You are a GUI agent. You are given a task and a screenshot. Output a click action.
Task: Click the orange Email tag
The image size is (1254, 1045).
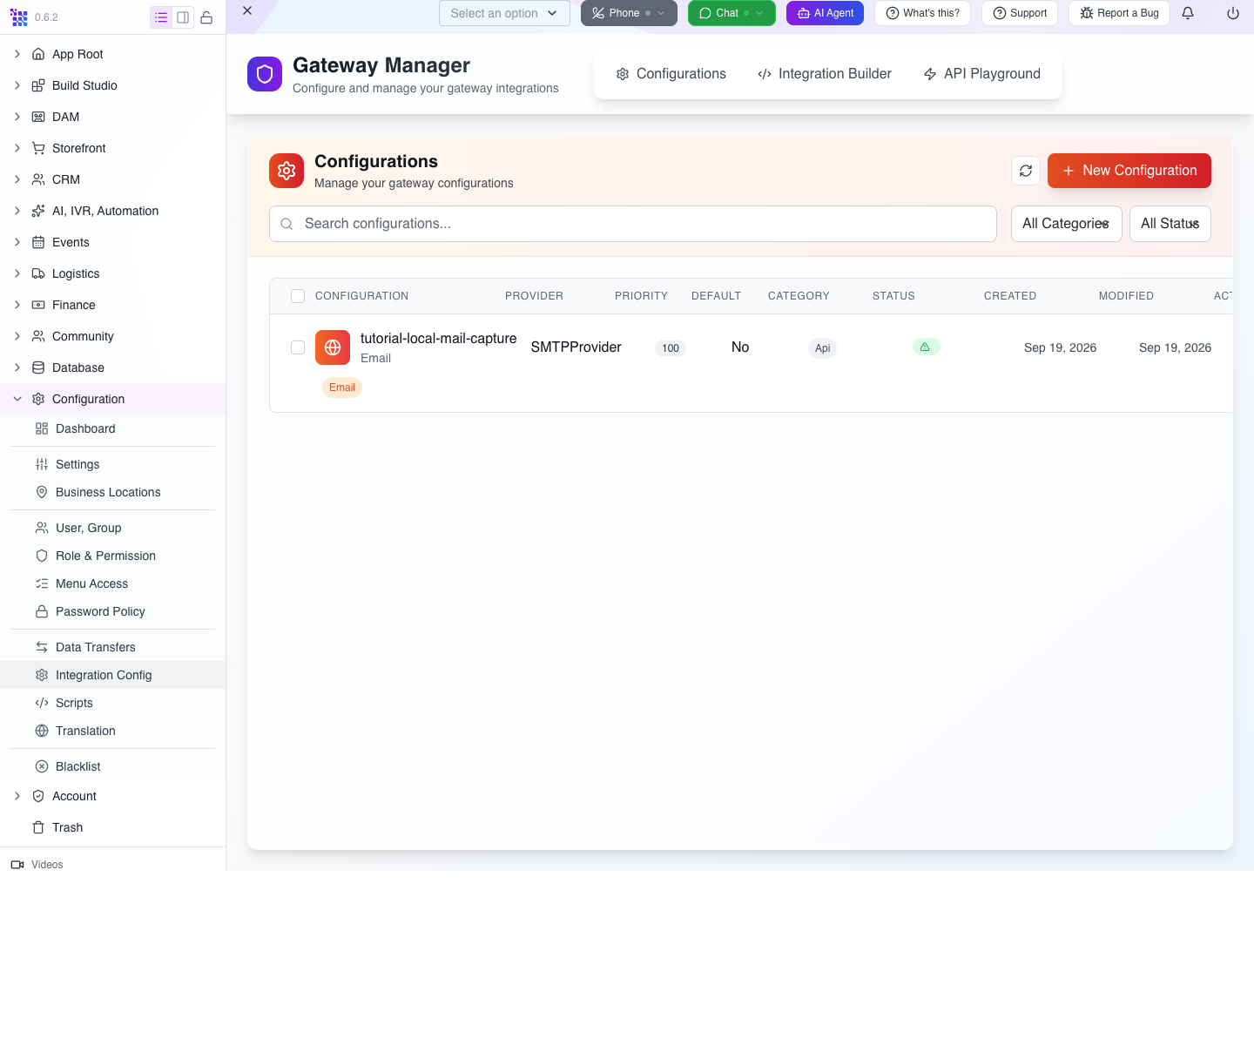[342, 388]
